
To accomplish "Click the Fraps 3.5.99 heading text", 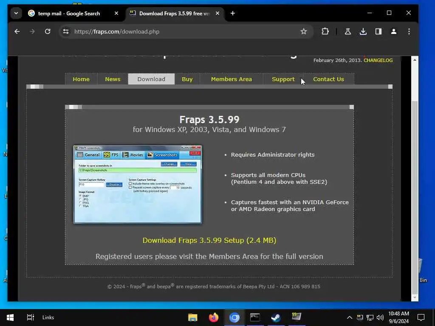I will click(209, 120).
